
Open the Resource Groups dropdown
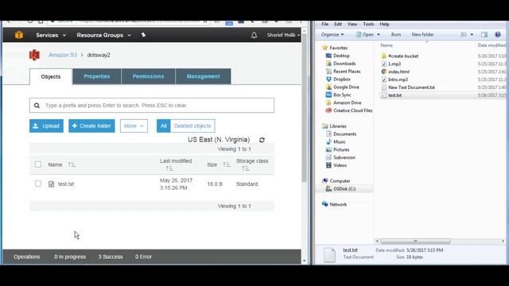point(104,35)
